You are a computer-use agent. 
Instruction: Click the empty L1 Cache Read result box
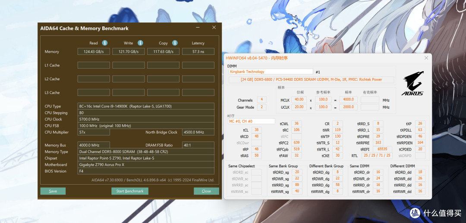pos(94,65)
